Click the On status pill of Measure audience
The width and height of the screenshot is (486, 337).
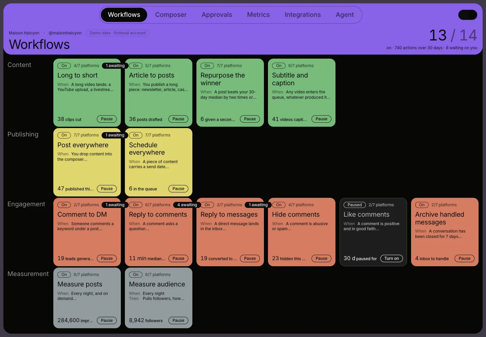(x=136, y=275)
